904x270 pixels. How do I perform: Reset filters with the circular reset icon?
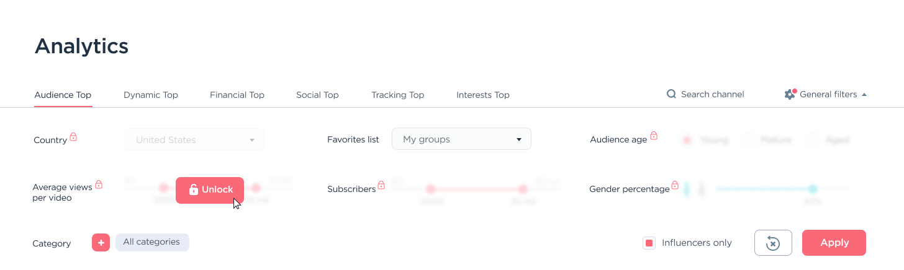[x=773, y=243]
